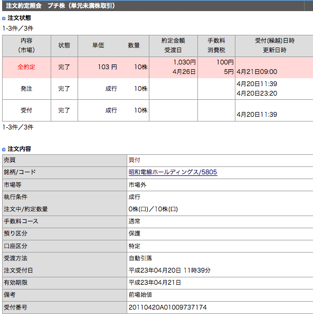Select the 5円 consumption tax value

(229, 72)
